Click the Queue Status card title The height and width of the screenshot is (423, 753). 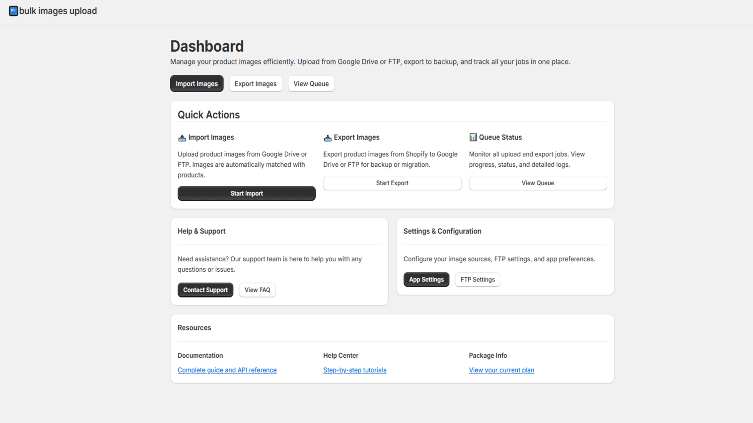pos(500,137)
